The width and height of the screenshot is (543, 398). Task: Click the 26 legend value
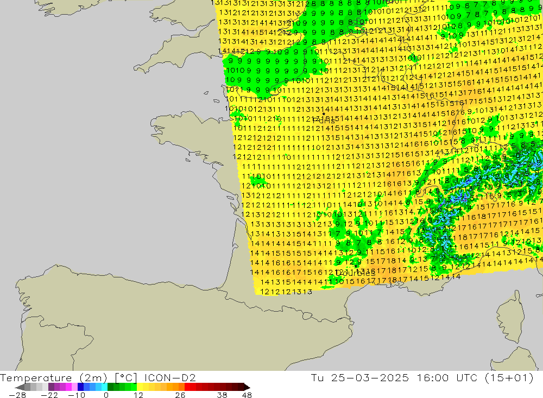[180, 395]
